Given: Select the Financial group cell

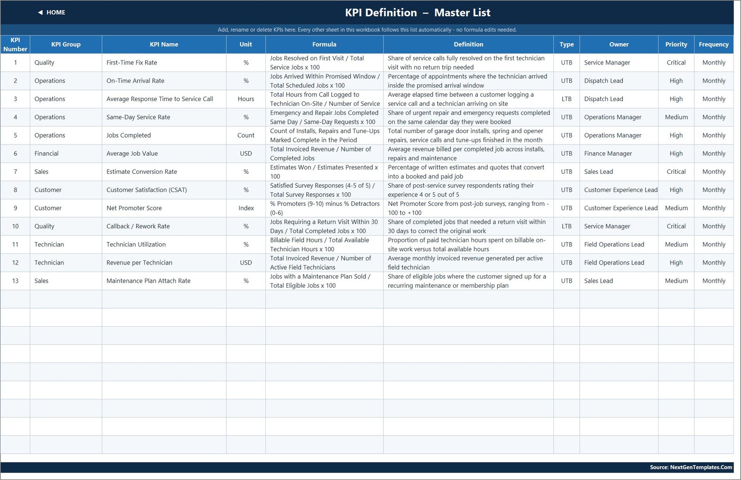Looking at the screenshot, I should [66, 153].
